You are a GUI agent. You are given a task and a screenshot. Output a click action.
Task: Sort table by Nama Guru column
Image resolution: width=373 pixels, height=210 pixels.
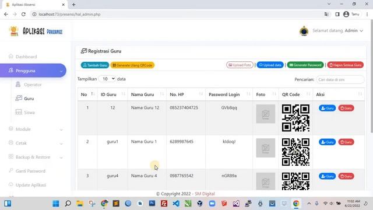tap(147, 94)
